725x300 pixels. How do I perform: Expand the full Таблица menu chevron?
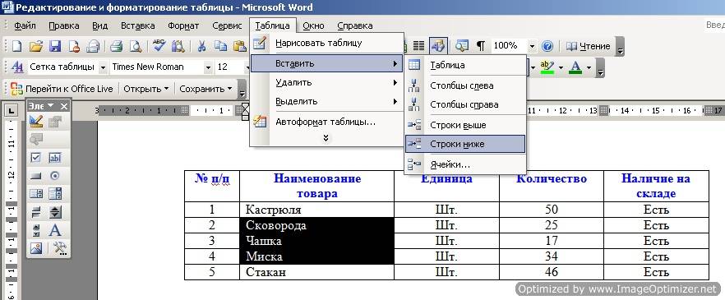click(x=326, y=138)
